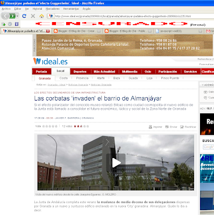
Task: Open the Marcadores menu
Action: [53, 9]
